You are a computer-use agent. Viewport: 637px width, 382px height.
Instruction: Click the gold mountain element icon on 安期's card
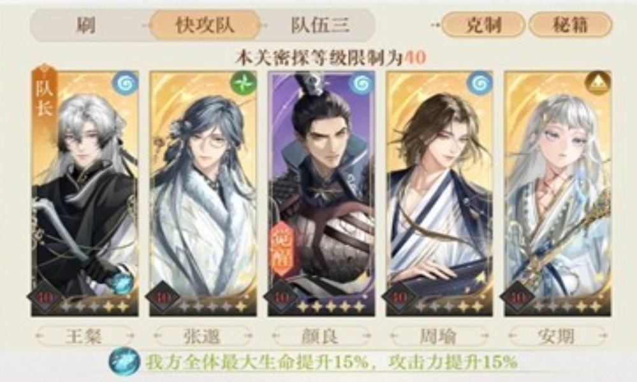598,83
